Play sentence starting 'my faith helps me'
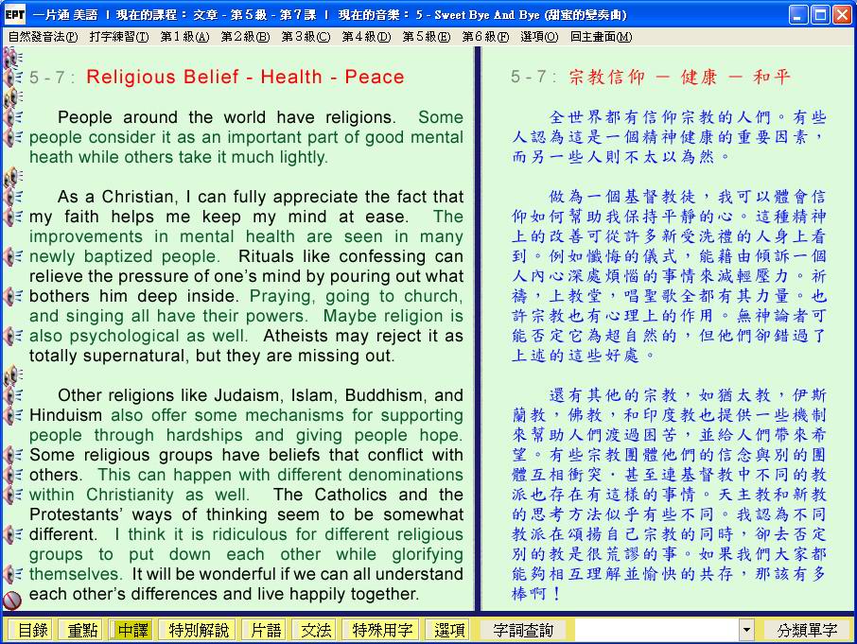This screenshot has height=644, width=857. point(12,217)
